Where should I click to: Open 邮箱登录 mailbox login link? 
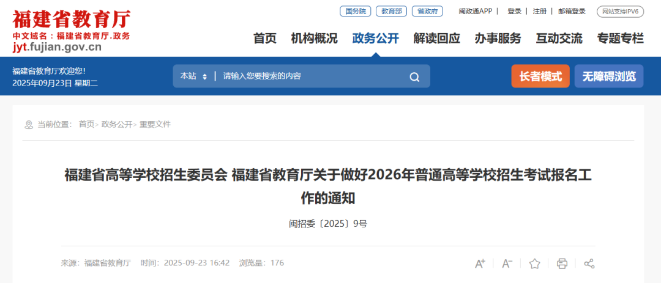(572, 12)
